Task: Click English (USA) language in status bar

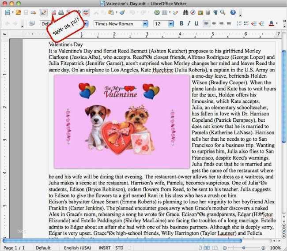Action: pos(78,248)
